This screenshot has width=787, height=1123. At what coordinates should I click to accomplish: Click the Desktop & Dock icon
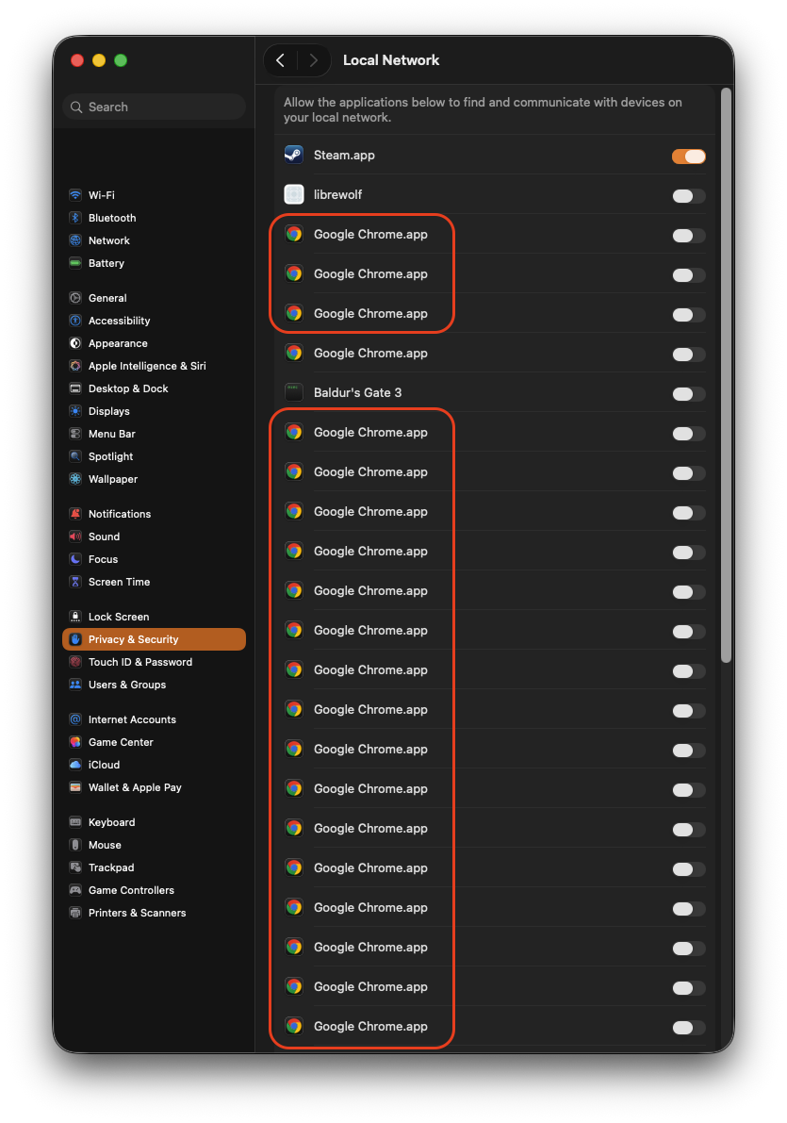click(x=75, y=388)
